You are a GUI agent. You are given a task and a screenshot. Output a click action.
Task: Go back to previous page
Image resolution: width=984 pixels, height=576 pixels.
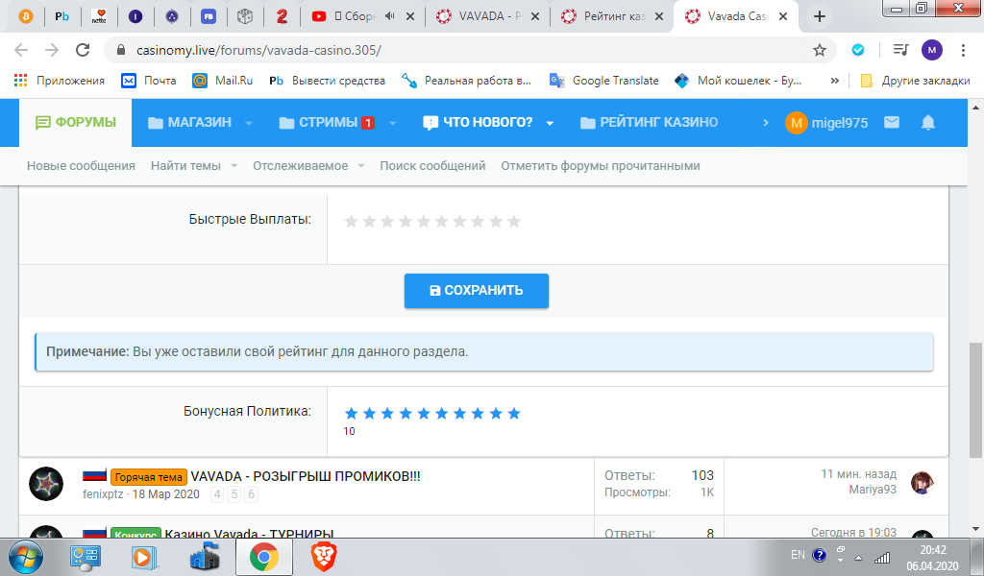click(x=21, y=50)
